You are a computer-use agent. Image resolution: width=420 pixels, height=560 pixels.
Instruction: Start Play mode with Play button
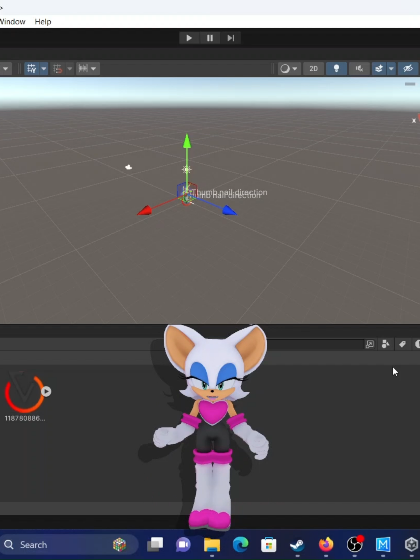[189, 38]
